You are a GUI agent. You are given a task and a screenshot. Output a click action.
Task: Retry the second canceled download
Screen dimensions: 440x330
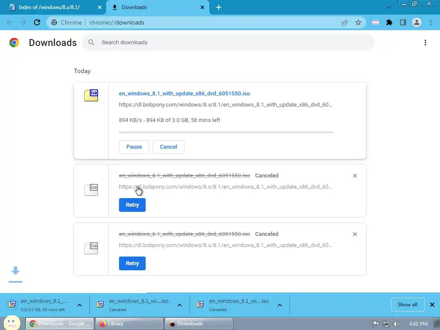(x=132, y=263)
